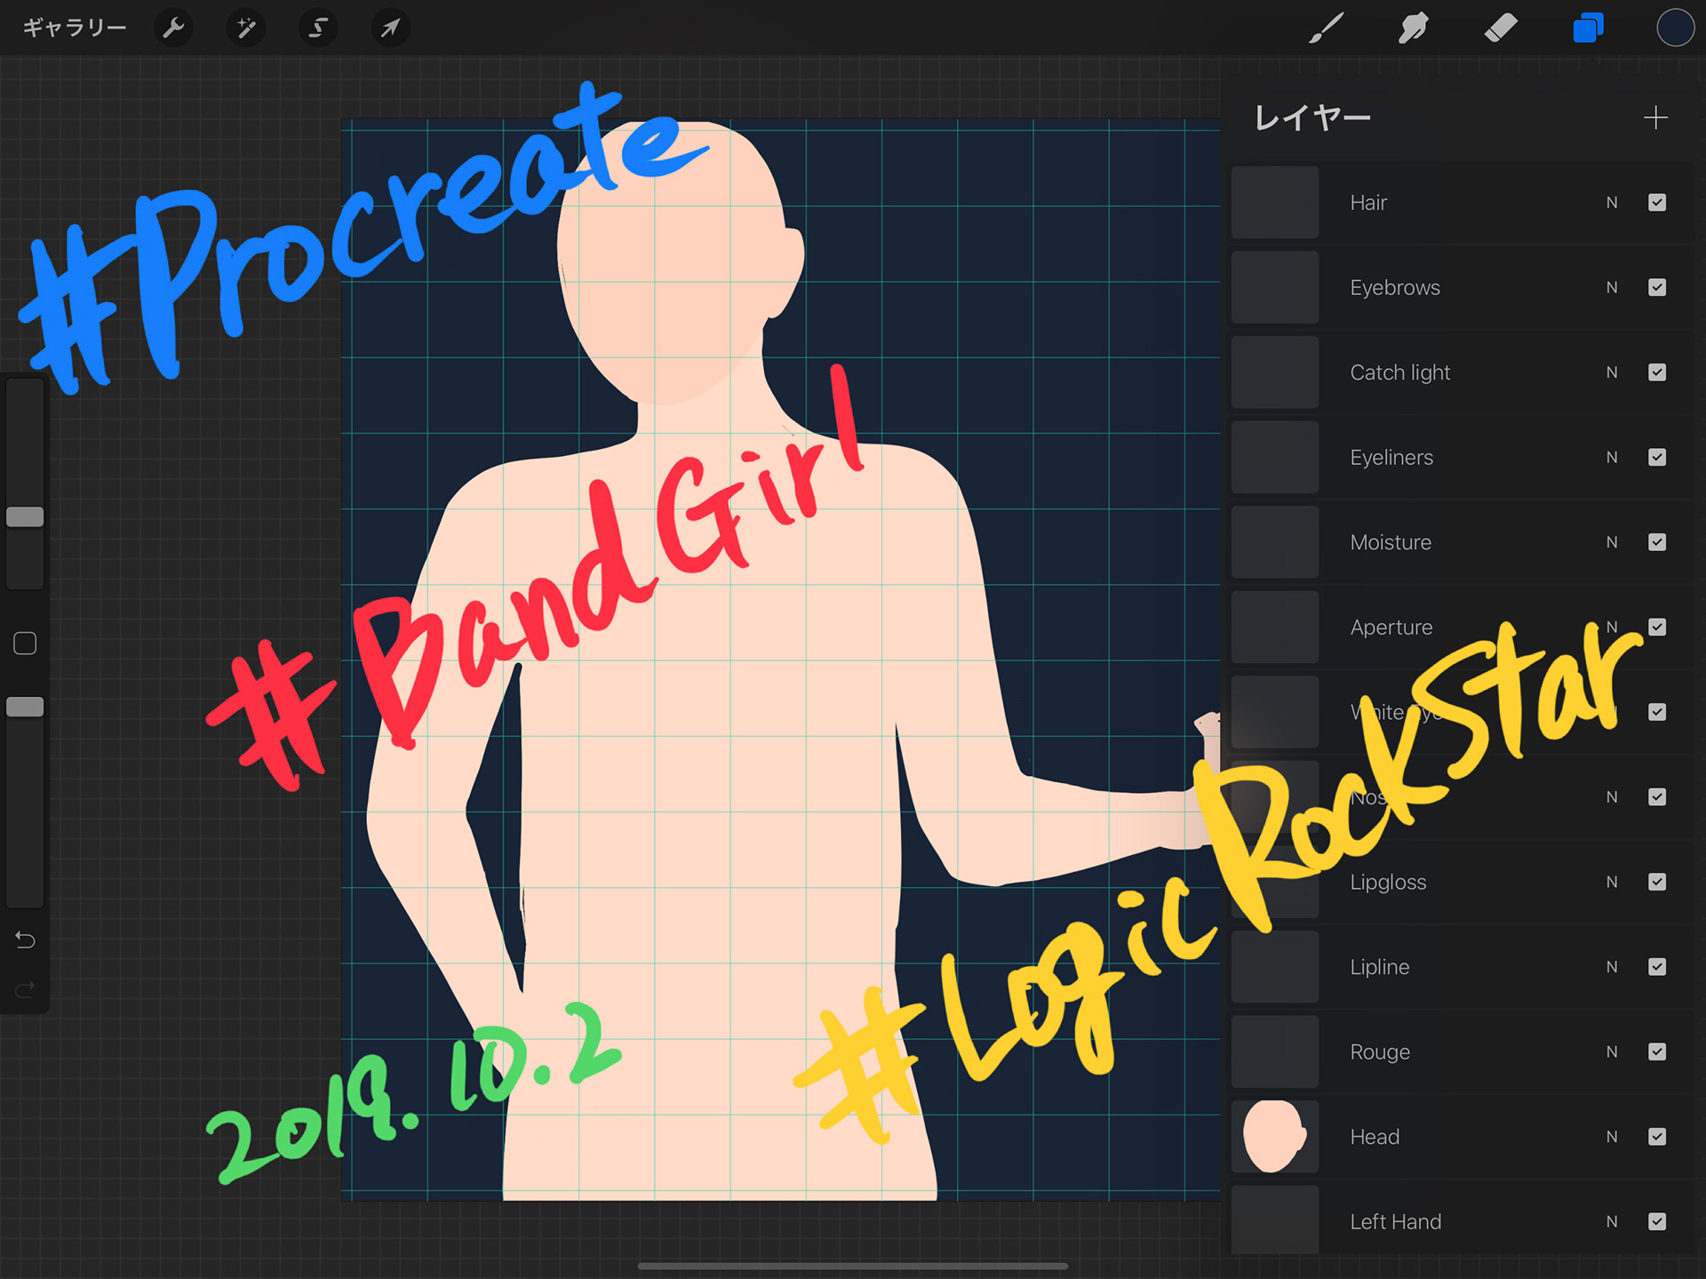1706x1279 pixels.
Task: Open the Gallery (ギャラリー) view
Action: pos(75,28)
